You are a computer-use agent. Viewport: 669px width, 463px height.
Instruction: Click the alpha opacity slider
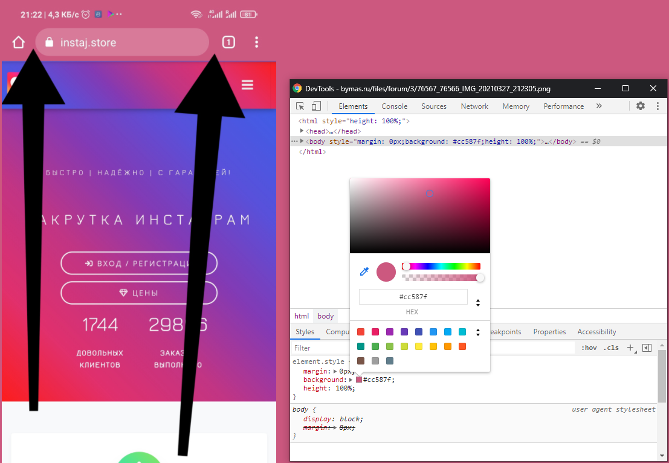coord(441,278)
